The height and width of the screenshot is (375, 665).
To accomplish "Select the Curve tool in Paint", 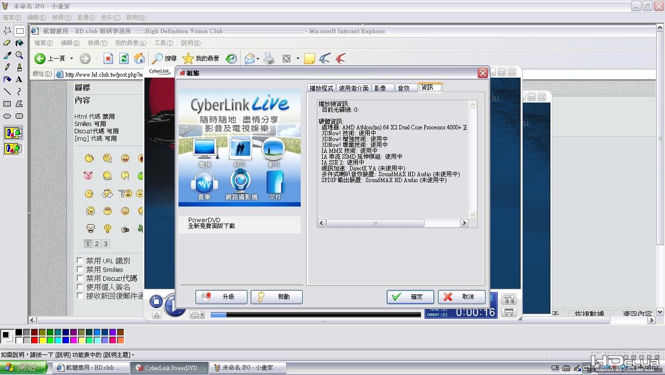I will pyautogui.click(x=20, y=91).
